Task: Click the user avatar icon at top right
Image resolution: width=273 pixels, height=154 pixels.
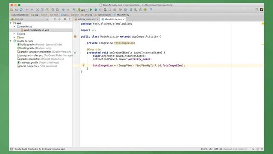Action: coord(261,9)
